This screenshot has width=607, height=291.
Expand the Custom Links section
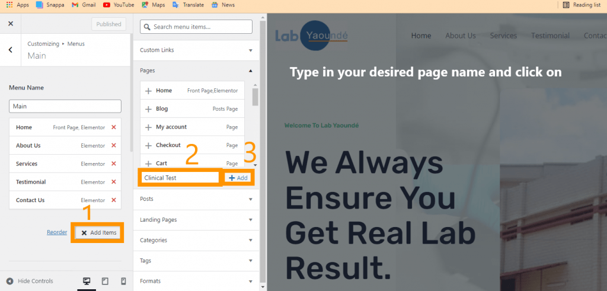point(196,50)
